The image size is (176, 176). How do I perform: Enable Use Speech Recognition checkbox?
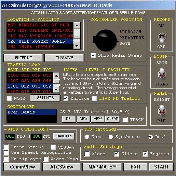[6, 153]
